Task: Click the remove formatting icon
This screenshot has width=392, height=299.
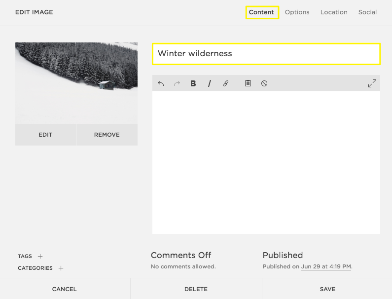Action: pyautogui.click(x=264, y=83)
